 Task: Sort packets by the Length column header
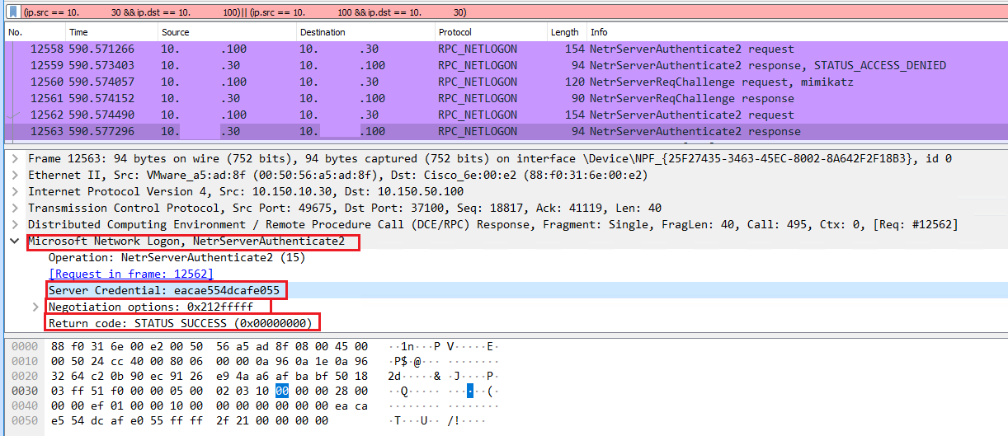(567, 32)
